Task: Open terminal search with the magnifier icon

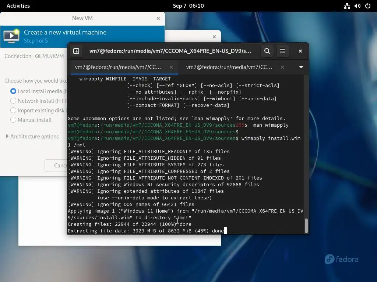Action: [x=267, y=51]
